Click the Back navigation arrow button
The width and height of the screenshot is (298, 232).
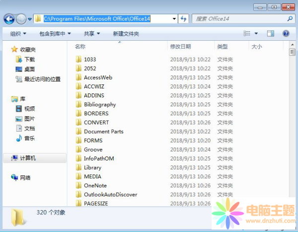[9, 19]
